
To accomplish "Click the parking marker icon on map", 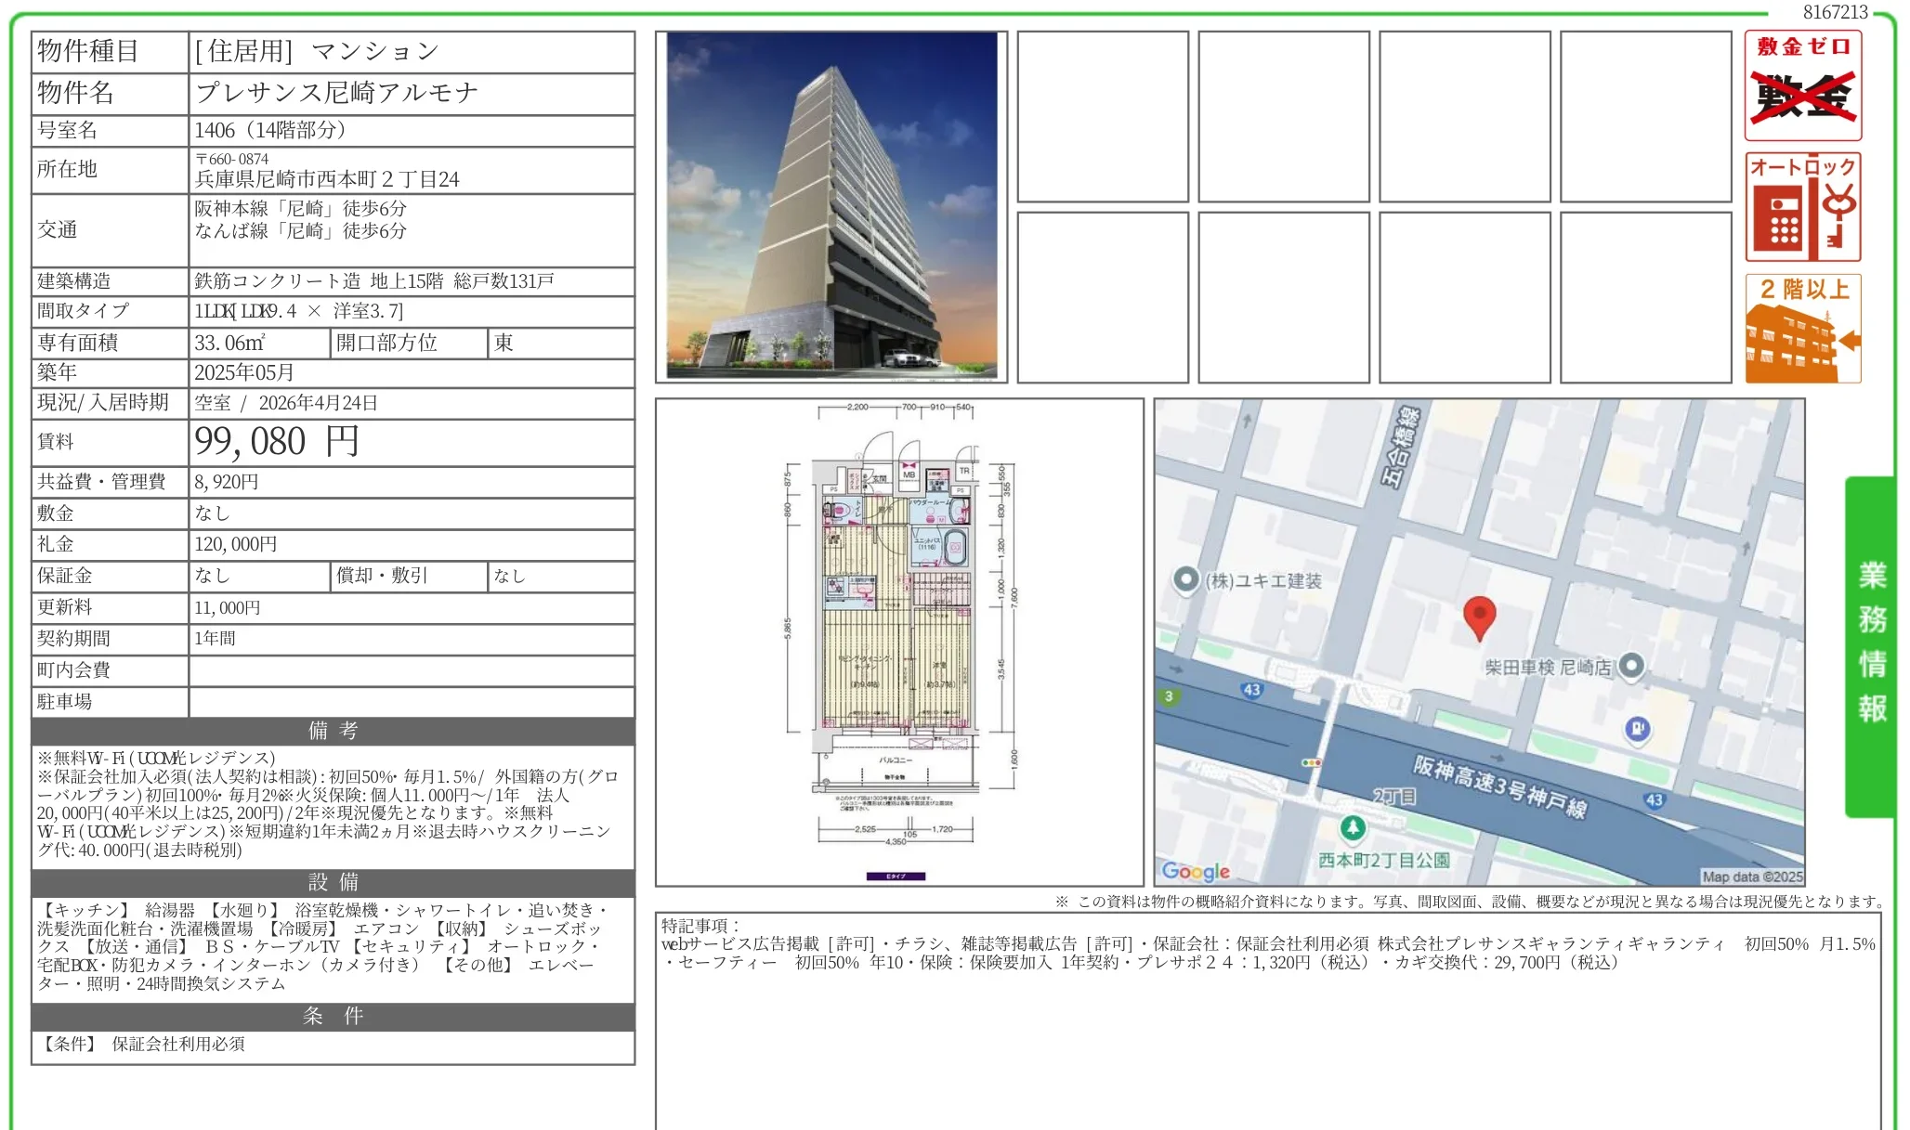I will (x=1637, y=729).
